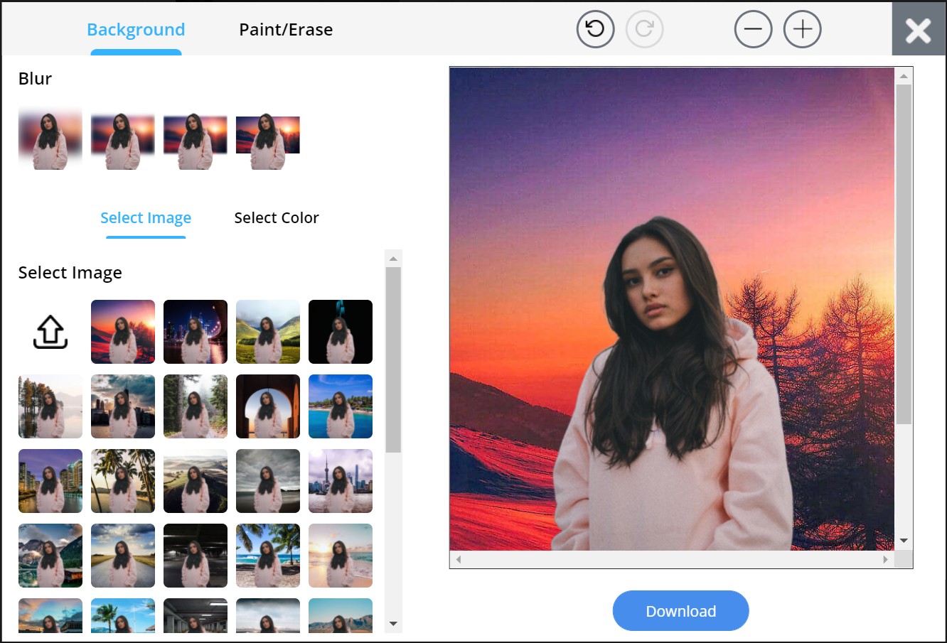The width and height of the screenshot is (947, 643).
Task: Open the Paint/Erase tab
Action: click(286, 29)
